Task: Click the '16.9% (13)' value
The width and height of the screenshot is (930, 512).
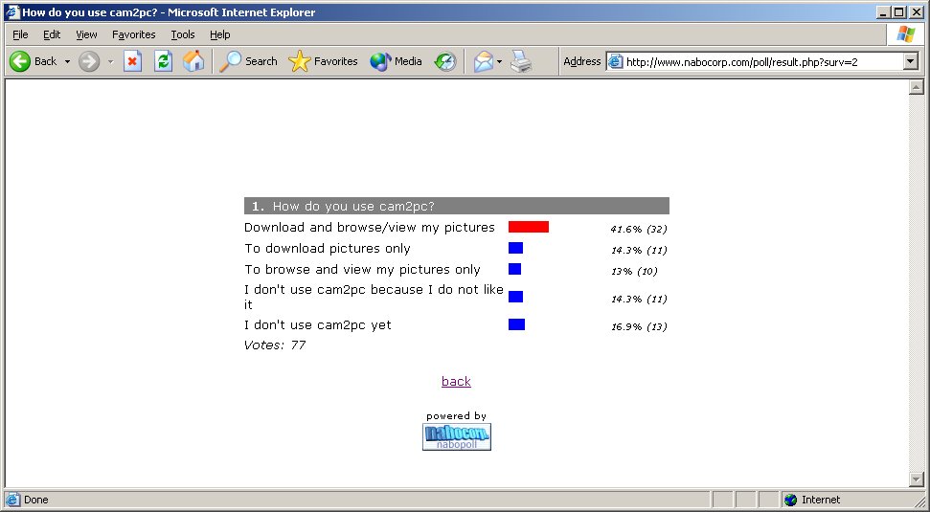Action: (639, 326)
